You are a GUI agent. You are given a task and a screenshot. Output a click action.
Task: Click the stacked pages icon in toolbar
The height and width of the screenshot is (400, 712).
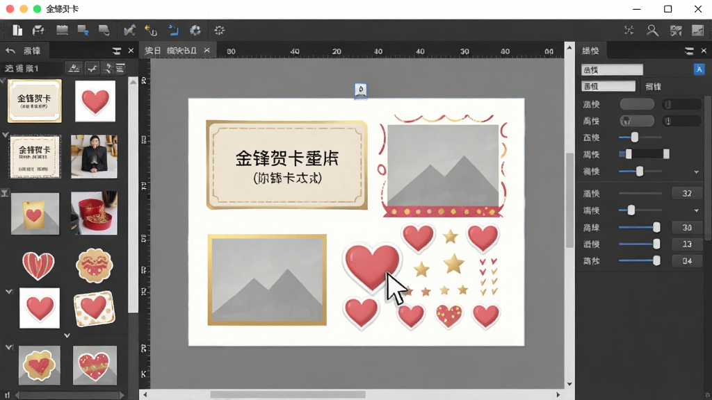pyautogui.click(x=104, y=31)
